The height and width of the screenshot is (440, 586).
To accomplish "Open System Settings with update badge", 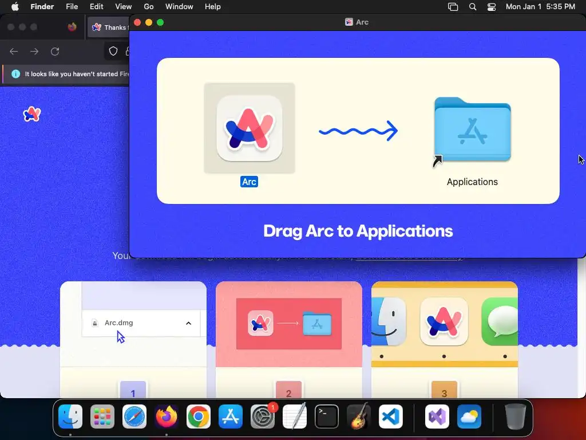I will (263, 417).
